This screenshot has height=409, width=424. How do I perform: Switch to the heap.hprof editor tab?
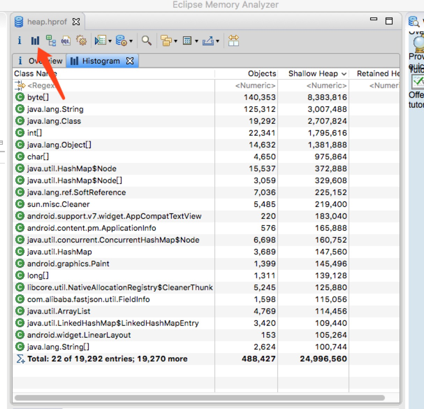click(x=47, y=22)
